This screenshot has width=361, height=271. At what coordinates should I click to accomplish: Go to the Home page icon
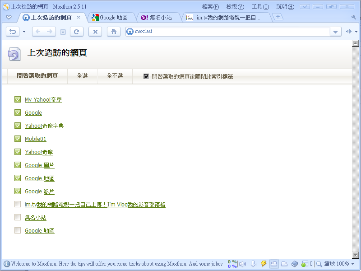pyautogui.click(x=114, y=31)
